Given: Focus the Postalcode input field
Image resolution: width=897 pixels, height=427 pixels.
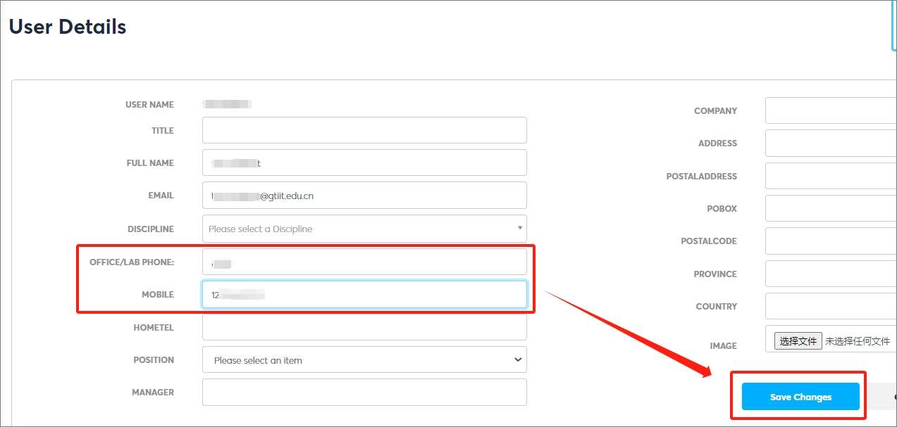Looking at the screenshot, I should click(x=831, y=241).
